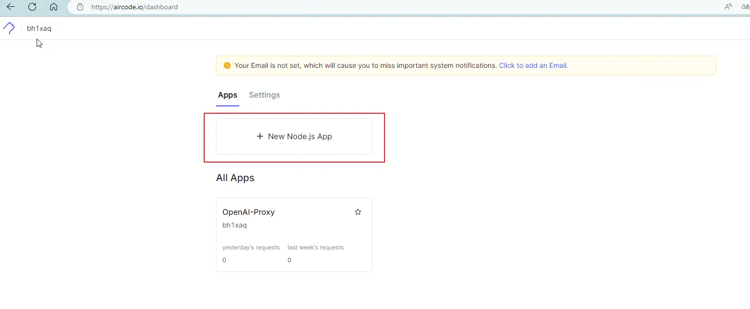Reload the page with the refresh icon
Viewport: 750px width, 309px height.
(32, 7)
